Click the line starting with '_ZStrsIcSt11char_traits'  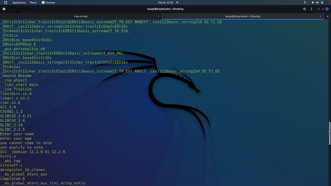click(110, 71)
